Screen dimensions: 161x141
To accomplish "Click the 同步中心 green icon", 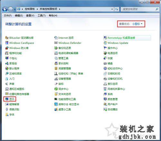I will tap(56, 89).
